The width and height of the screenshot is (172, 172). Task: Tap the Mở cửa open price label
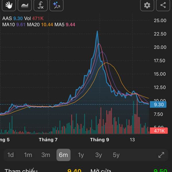pos(101,170)
